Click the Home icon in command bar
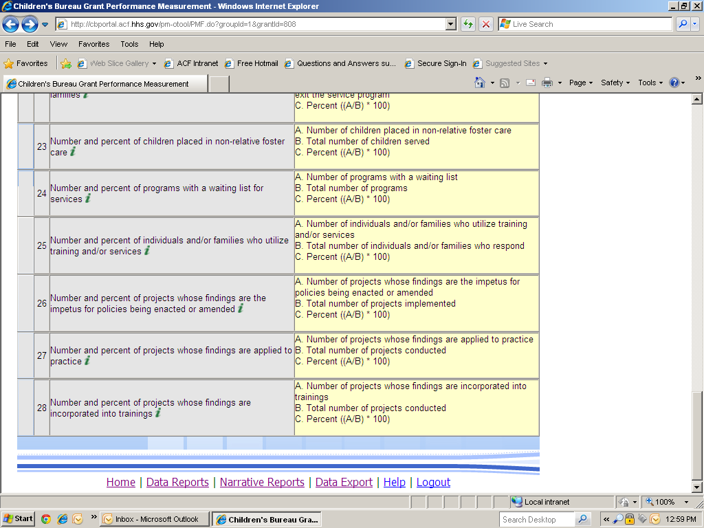704x528 pixels. click(x=480, y=82)
